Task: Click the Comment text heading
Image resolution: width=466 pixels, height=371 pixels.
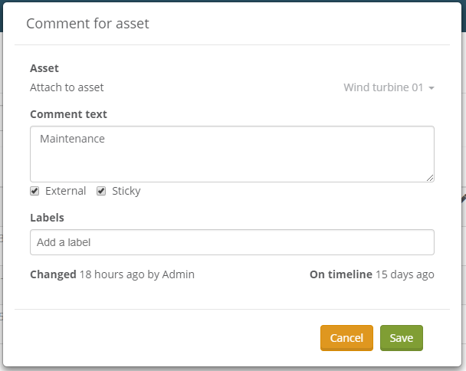Action: [68, 114]
